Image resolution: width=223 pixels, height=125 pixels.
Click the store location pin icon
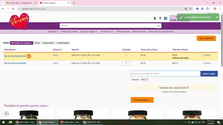tap(160, 18)
